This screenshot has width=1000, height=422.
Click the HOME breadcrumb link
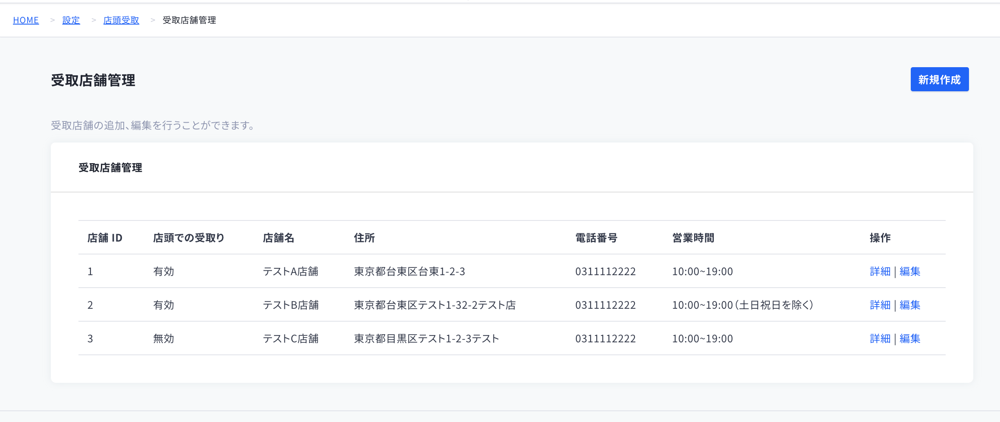[26, 20]
